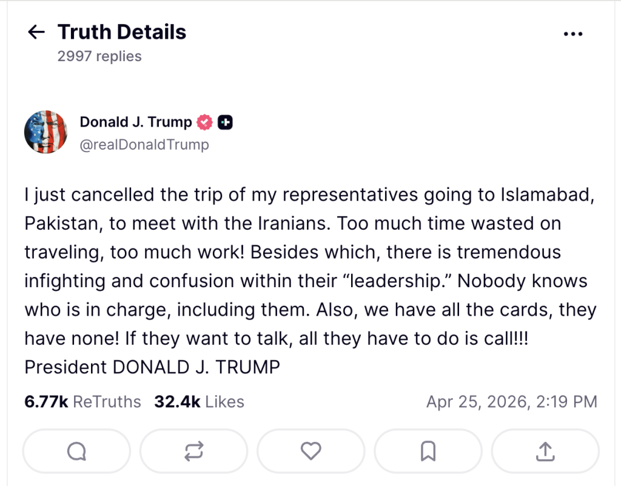Click the Apr 25, 2026 timestamp

tap(511, 402)
